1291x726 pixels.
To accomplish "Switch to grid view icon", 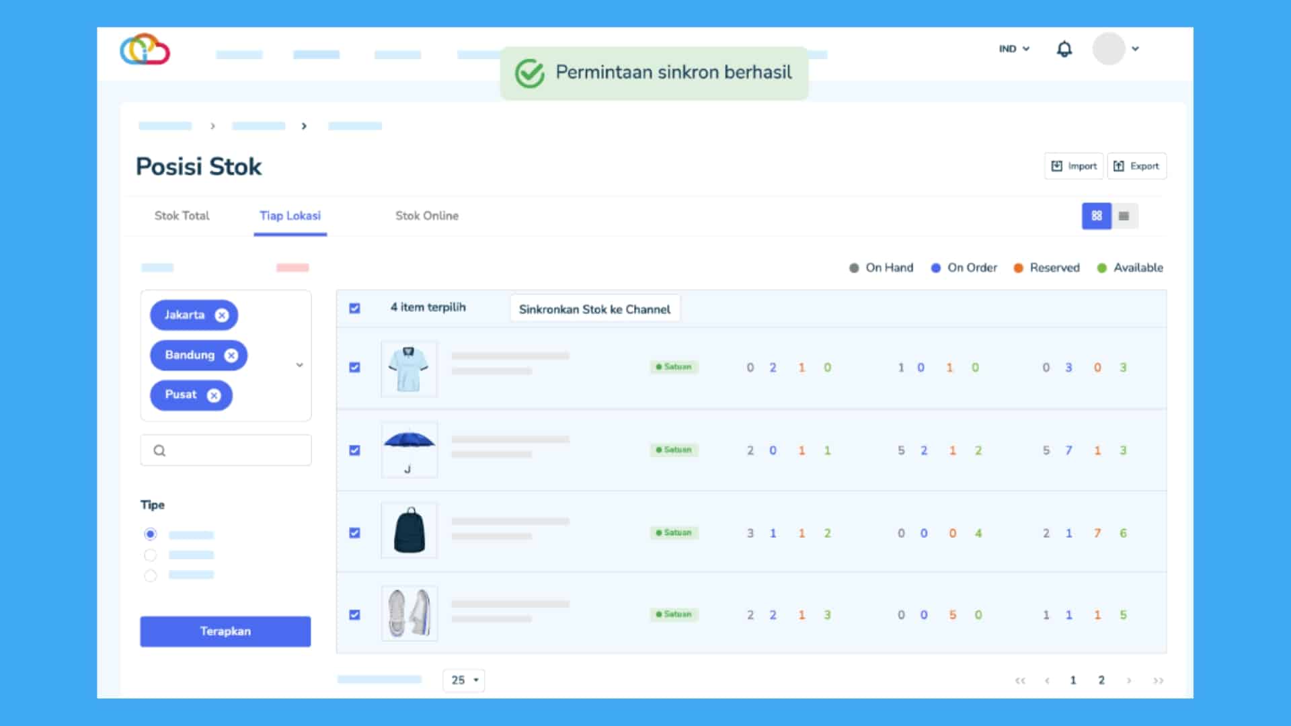I will 1096,216.
